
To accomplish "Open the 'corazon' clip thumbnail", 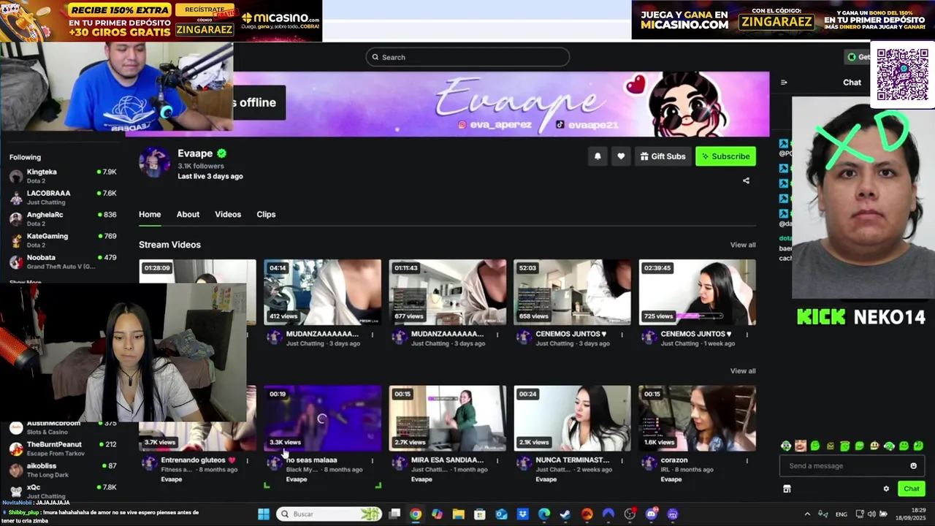I will [x=697, y=419].
